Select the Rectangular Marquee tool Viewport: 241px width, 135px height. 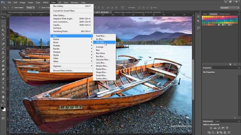(3, 22)
